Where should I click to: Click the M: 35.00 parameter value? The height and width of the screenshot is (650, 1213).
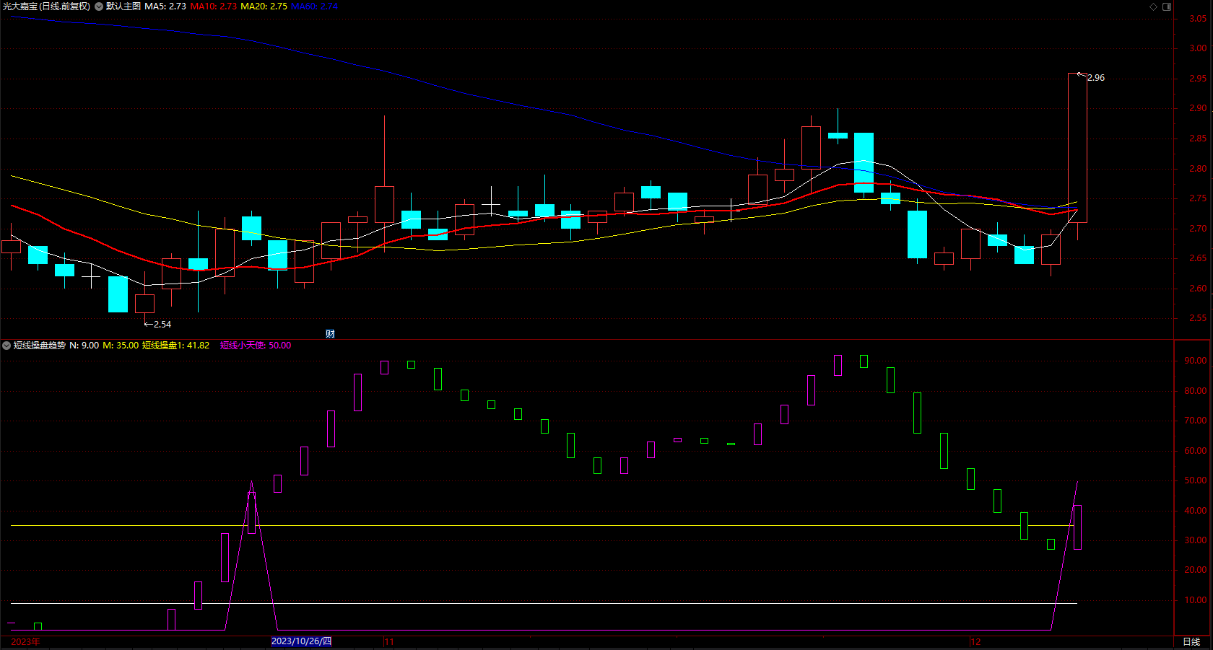pos(121,346)
